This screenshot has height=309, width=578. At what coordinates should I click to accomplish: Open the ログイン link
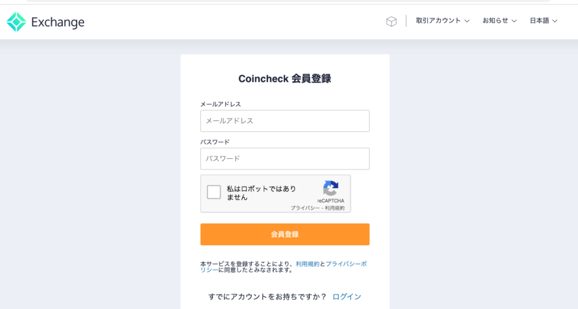coord(347,297)
